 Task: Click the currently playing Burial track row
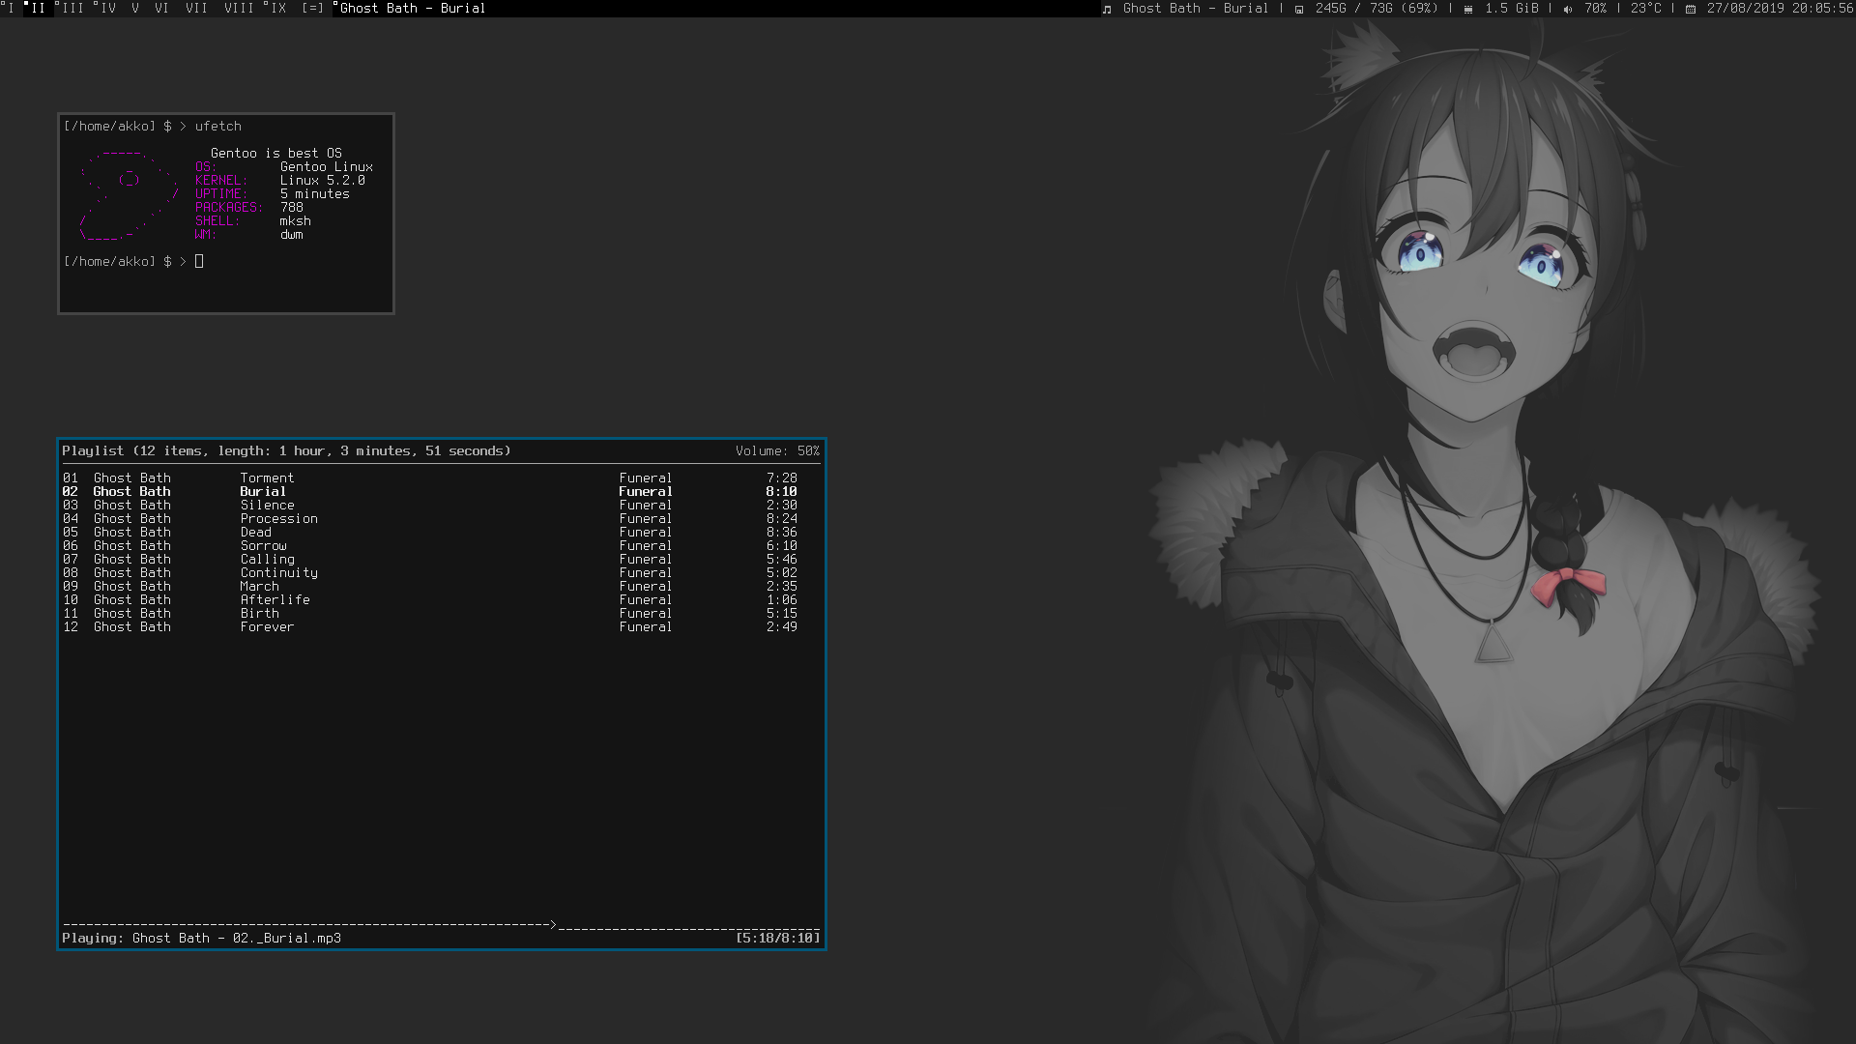click(263, 491)
